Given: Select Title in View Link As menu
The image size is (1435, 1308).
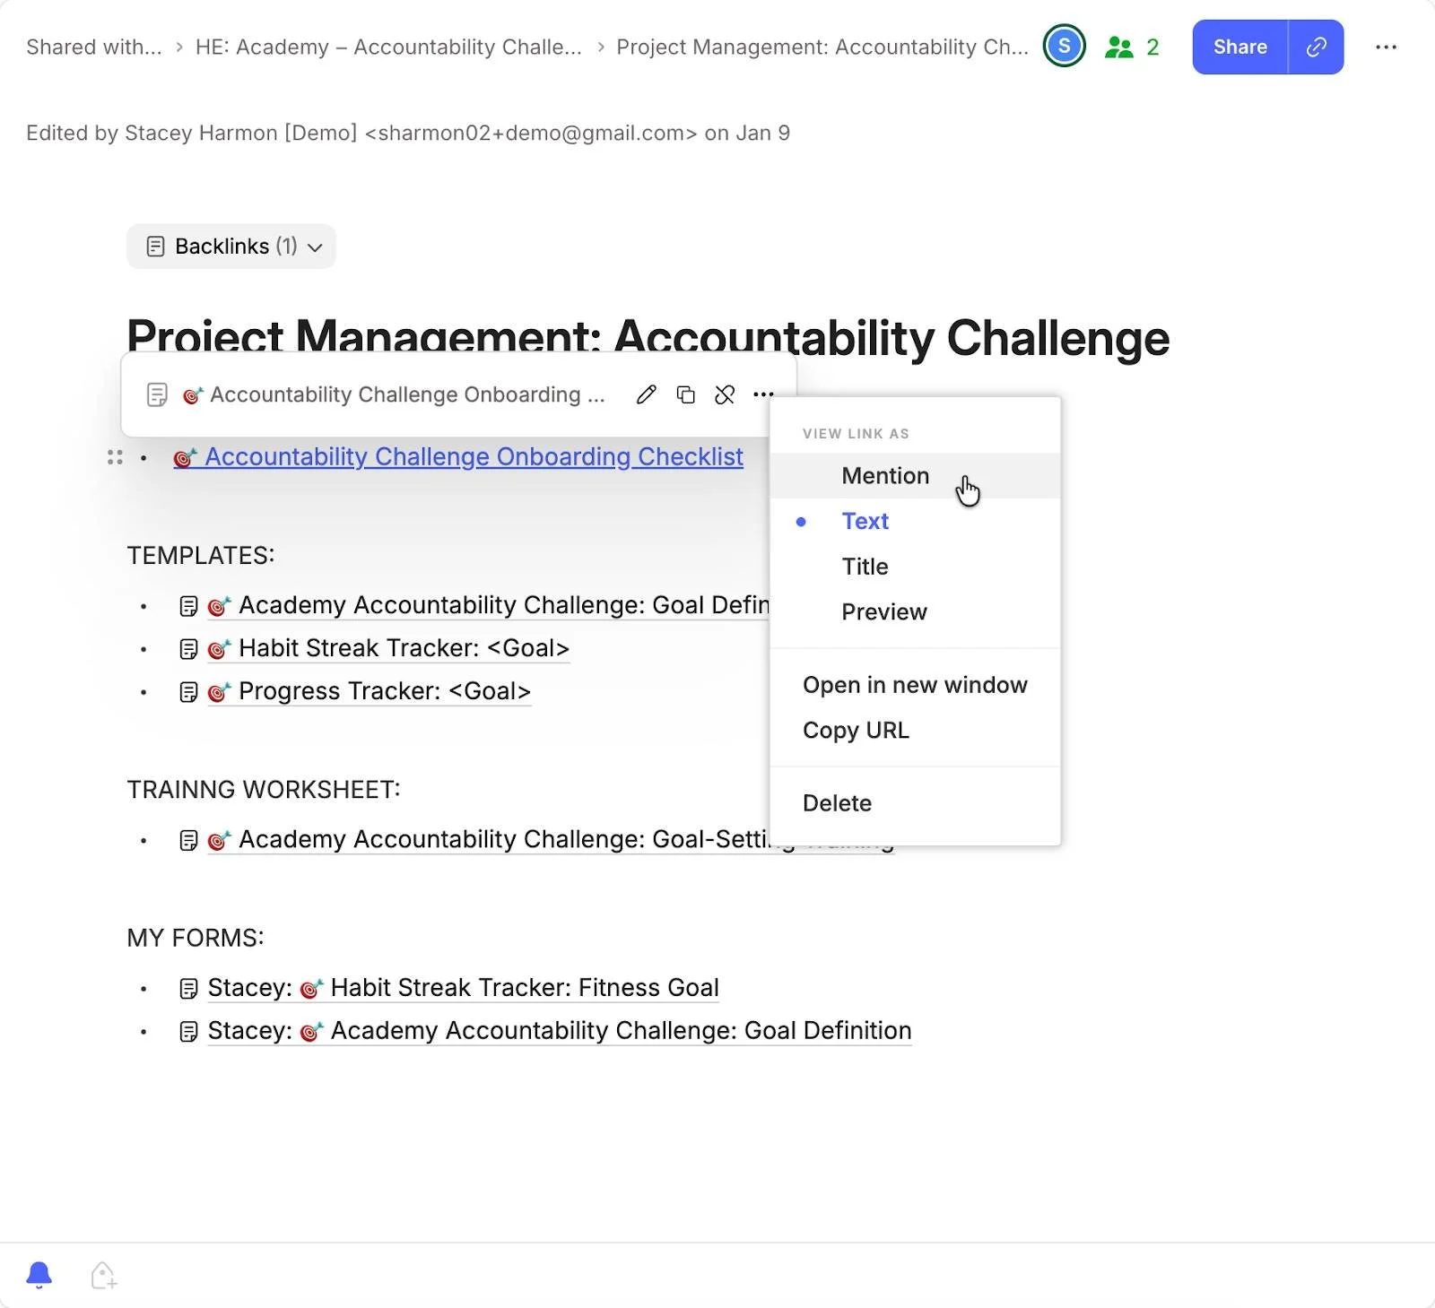Looking at the screenshot, I should [x=915, y=567].
